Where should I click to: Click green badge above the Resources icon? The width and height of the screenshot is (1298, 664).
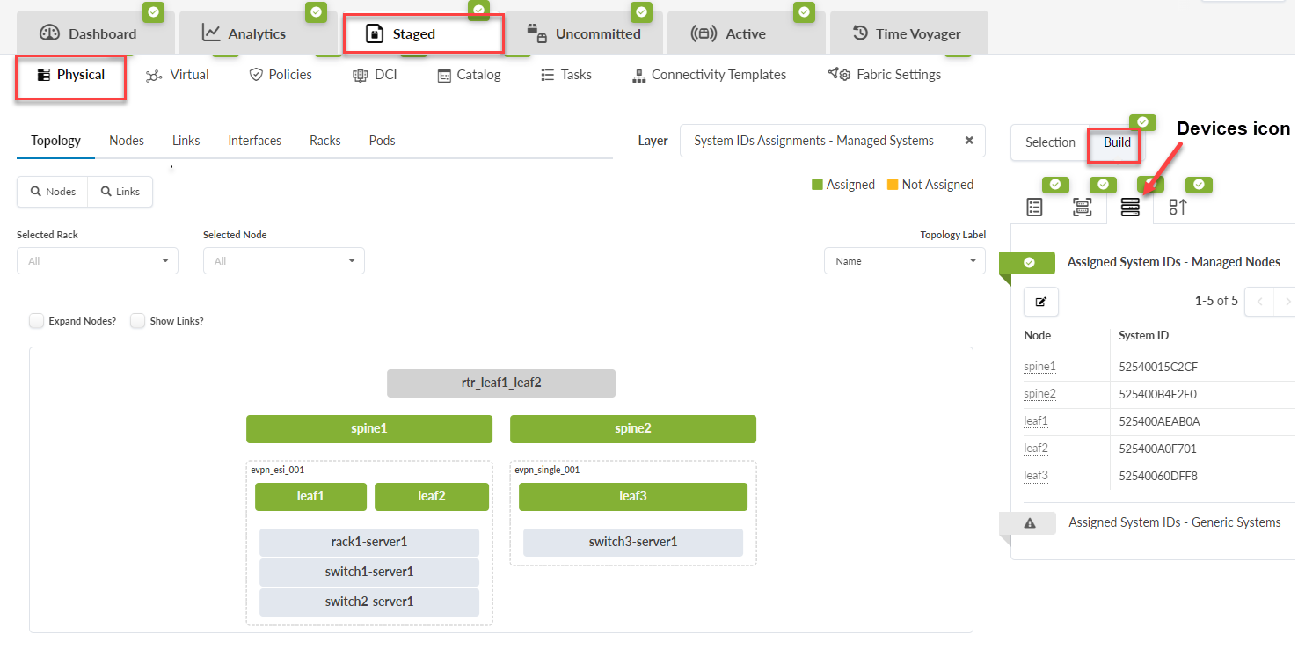1055,185
